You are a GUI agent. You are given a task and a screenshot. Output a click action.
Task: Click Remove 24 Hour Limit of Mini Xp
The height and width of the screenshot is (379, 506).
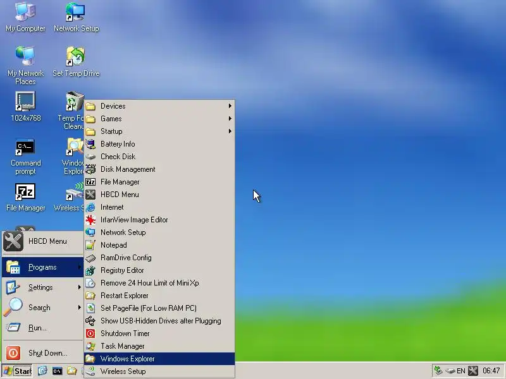[159, 282]
